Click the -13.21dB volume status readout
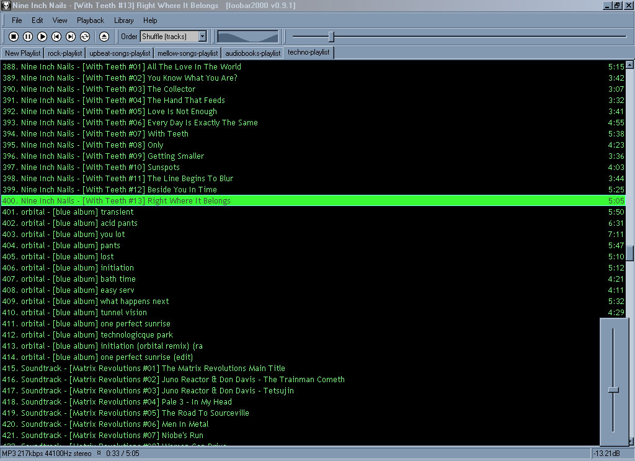 pyautogui.click(x=606, y=454)
